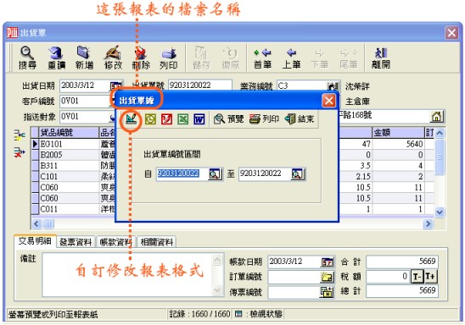This screenshot has width=465, height=325.
Task: Open lookup for starting 出貨單編號
Action: point(215,174)
